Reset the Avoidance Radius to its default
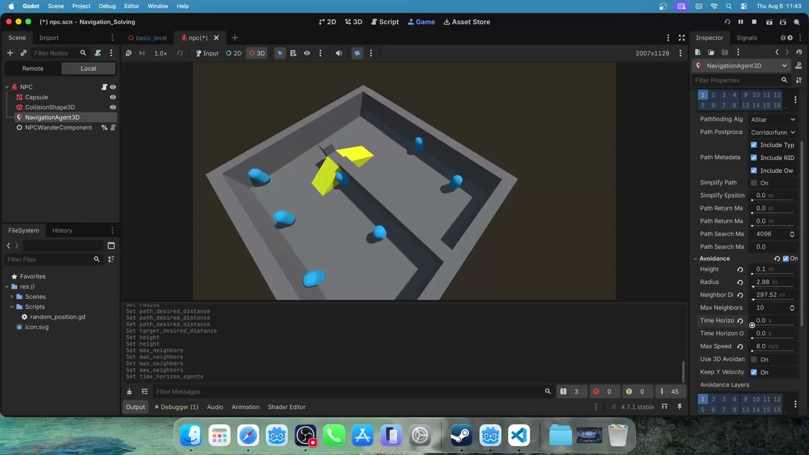 pyautogui.click(x=740, y=282)
